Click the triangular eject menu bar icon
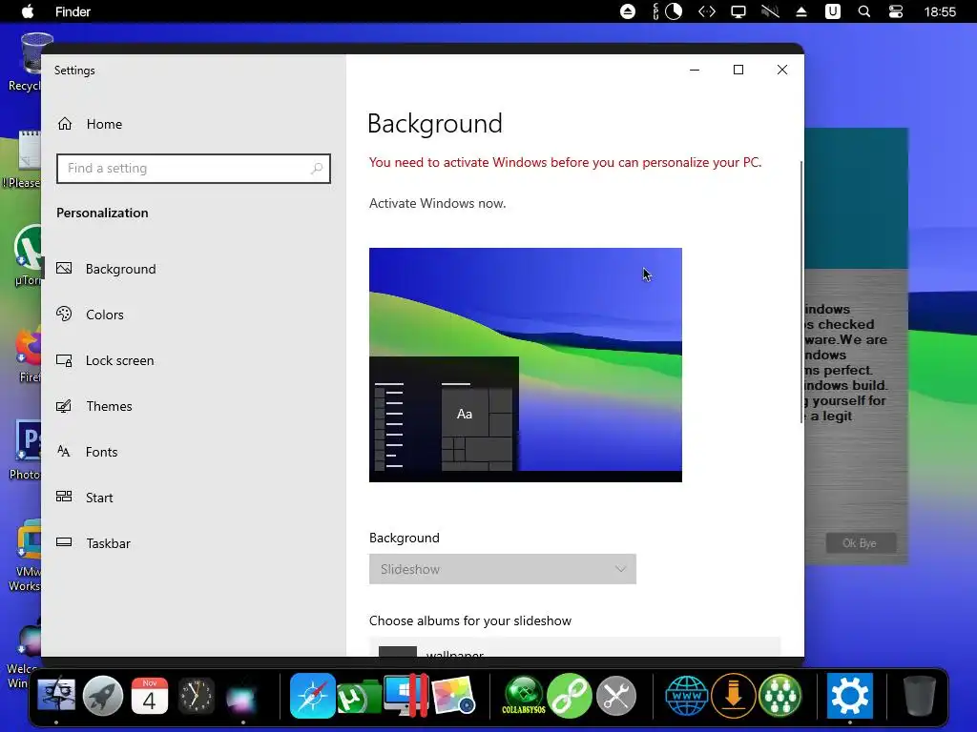Image resolution: width=977 pixels, height=732 pixels. tap(801, 11)
